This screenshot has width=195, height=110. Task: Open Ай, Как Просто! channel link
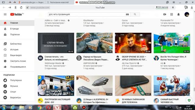coord(129,63)
